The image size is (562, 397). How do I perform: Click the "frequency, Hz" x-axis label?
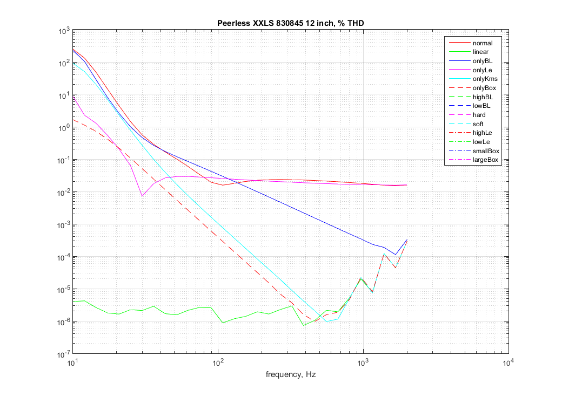pyautogui.click(x=291, y=374)
